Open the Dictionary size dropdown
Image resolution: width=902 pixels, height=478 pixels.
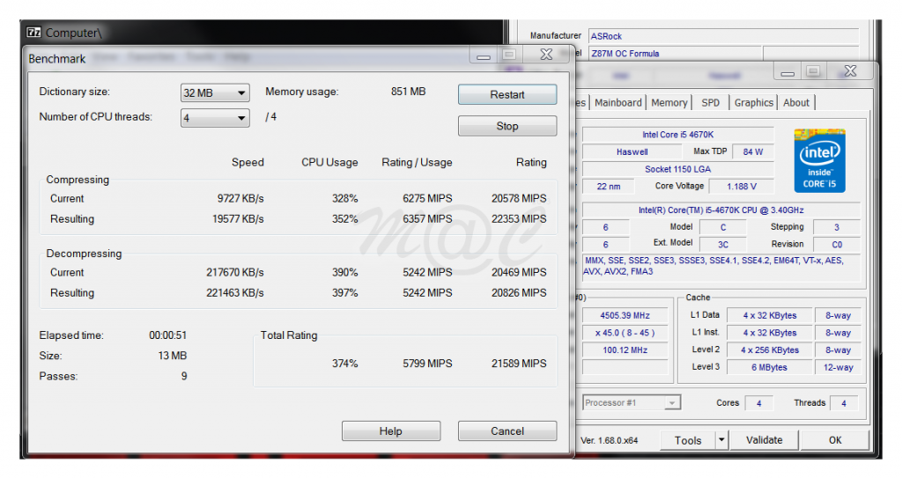215,92
